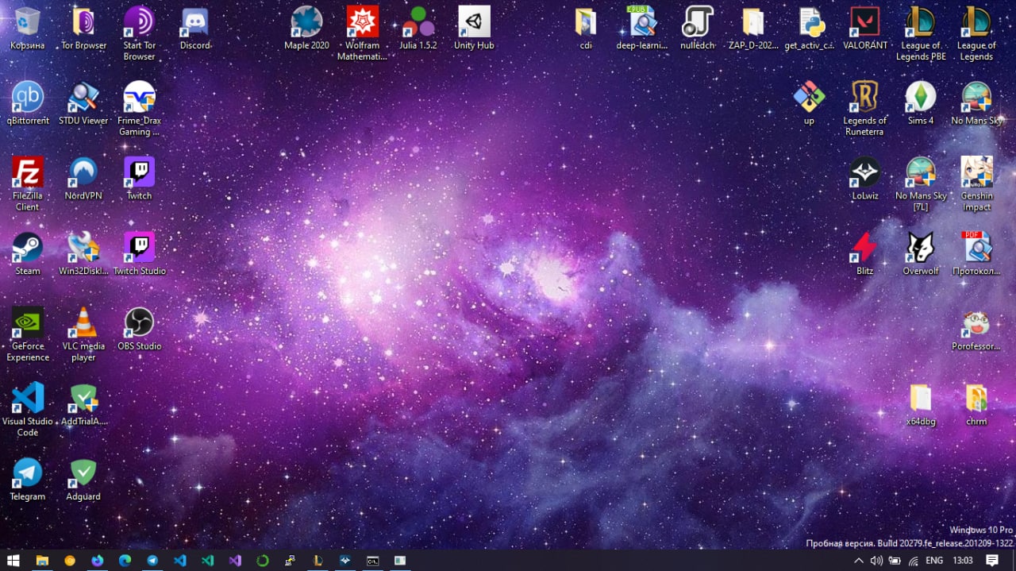1016x571 pixels.
Task: Open Wolfram Mathematica shortcut
Action: [363, 34]
